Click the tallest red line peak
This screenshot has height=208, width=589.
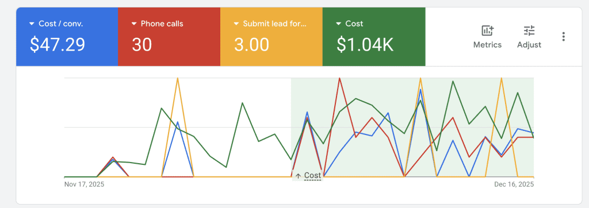[x=339, y=79]
